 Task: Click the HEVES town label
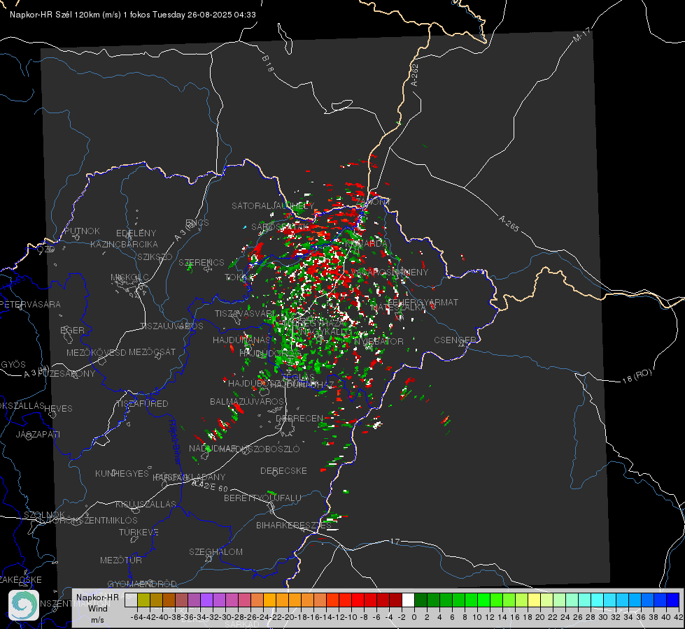pos(58,409)
